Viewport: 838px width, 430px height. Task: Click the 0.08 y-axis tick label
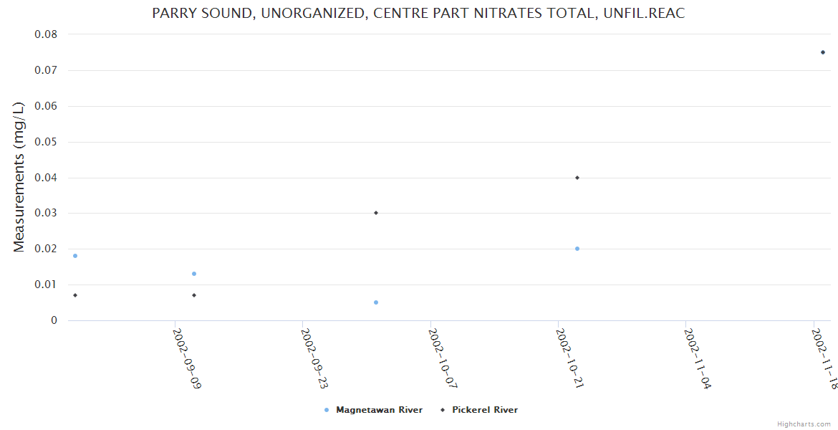point(46,34)
